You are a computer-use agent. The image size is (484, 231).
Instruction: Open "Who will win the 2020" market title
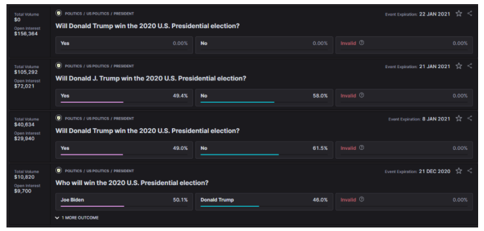coord(132,183)
